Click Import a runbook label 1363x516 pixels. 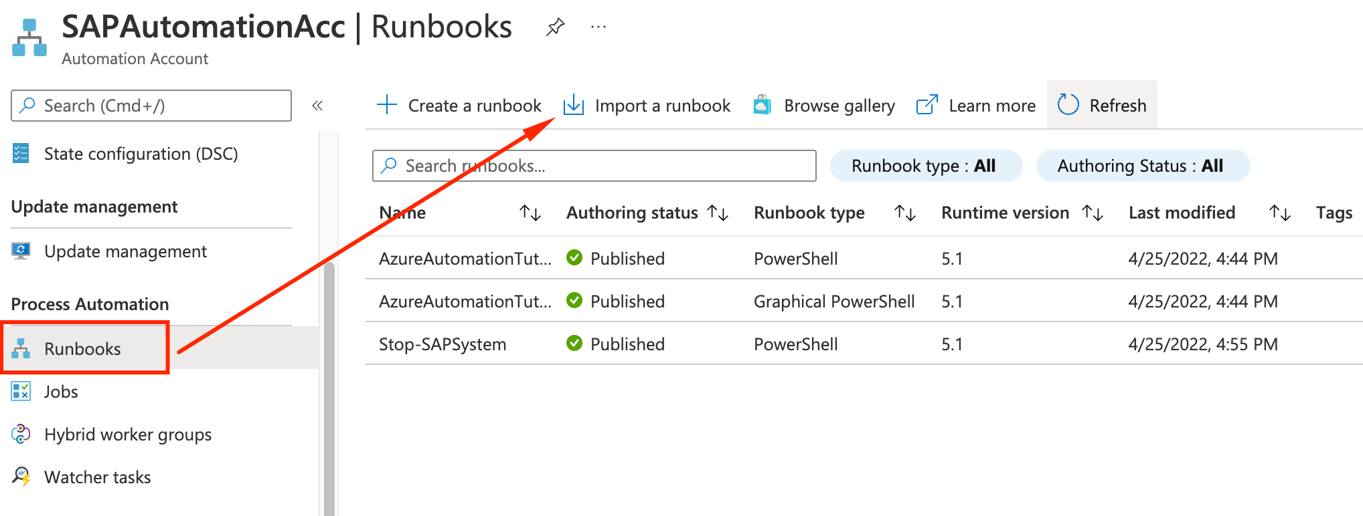[x=663, y=106]
